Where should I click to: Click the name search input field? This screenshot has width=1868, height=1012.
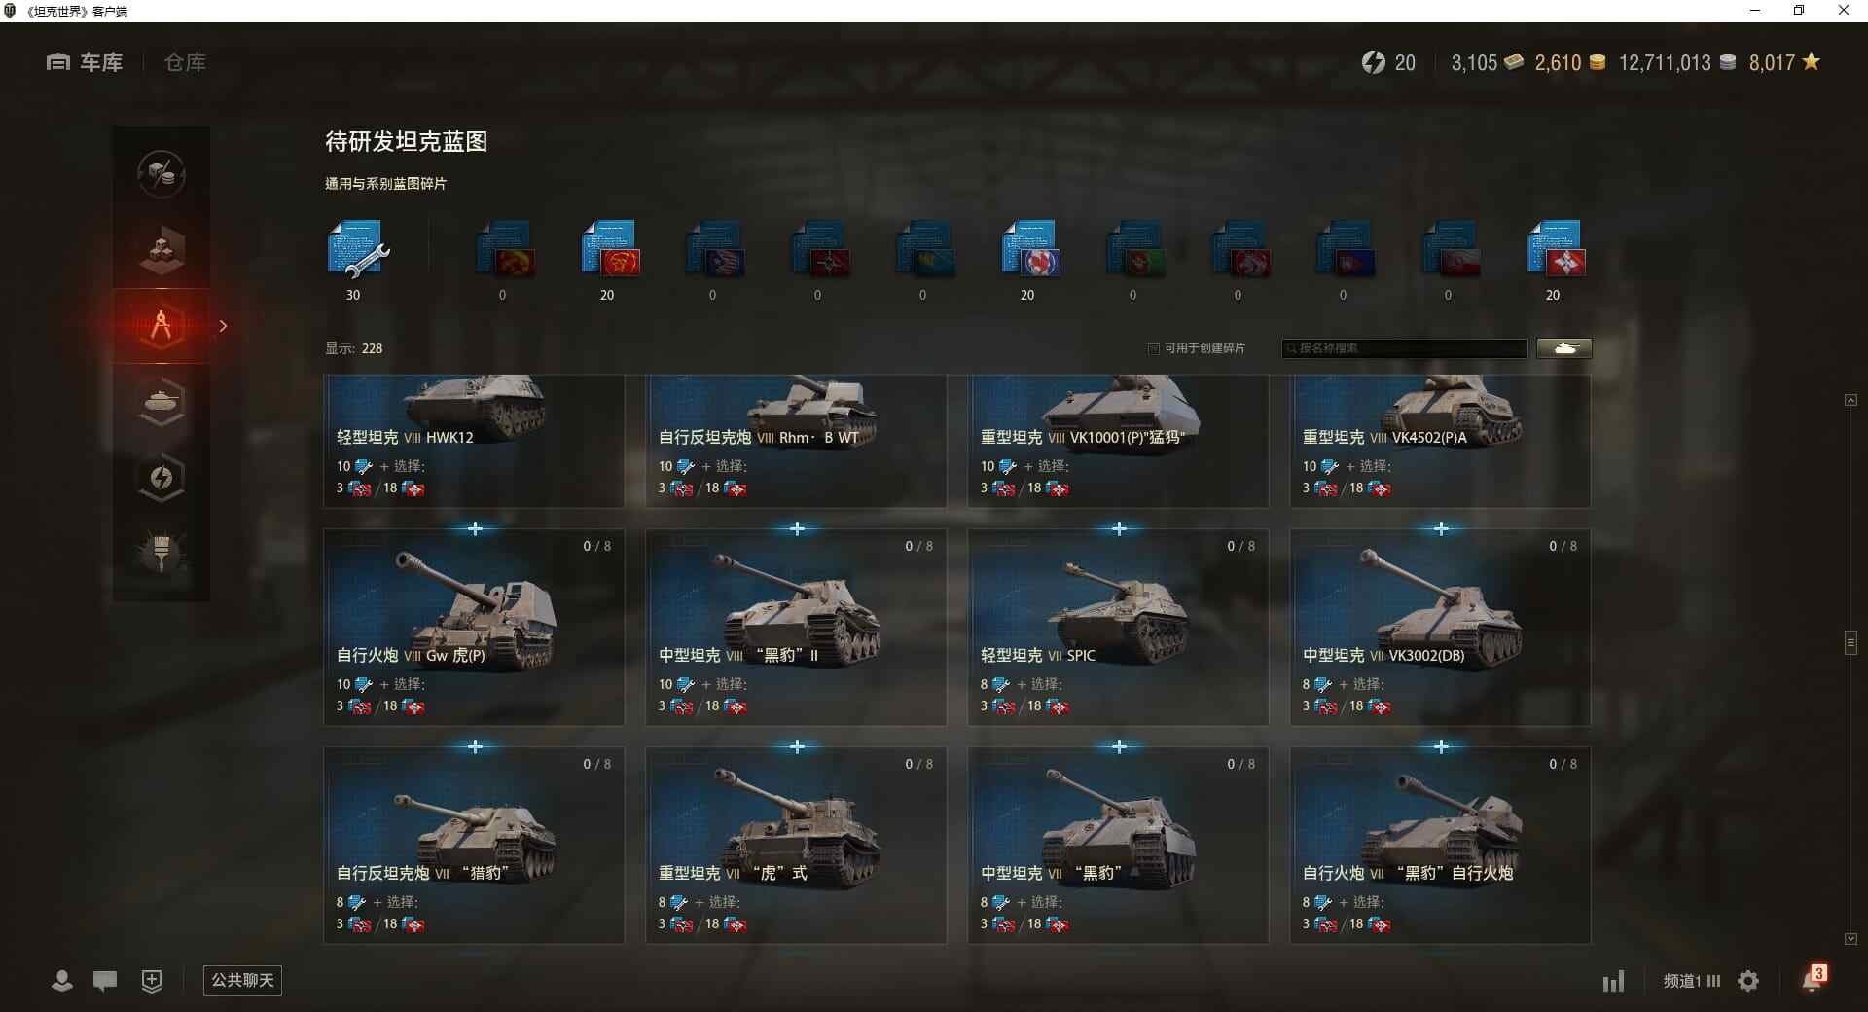tap(1405, 348)
